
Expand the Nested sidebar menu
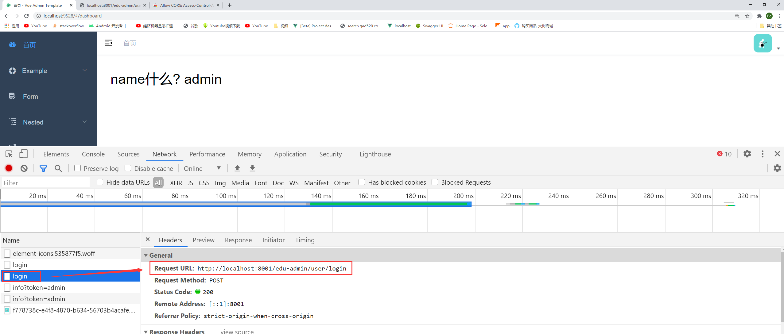pos(48,122)
